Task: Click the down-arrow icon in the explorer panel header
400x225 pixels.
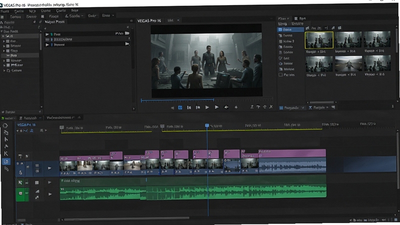Action: [34, 22]
